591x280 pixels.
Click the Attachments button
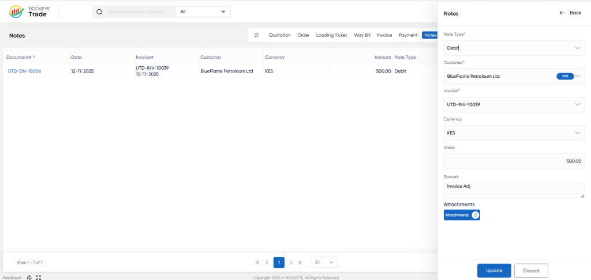[x=462, y=215]
